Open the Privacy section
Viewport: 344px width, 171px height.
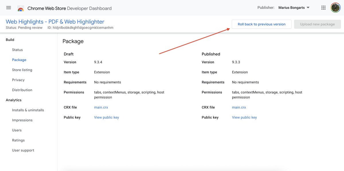18,80
